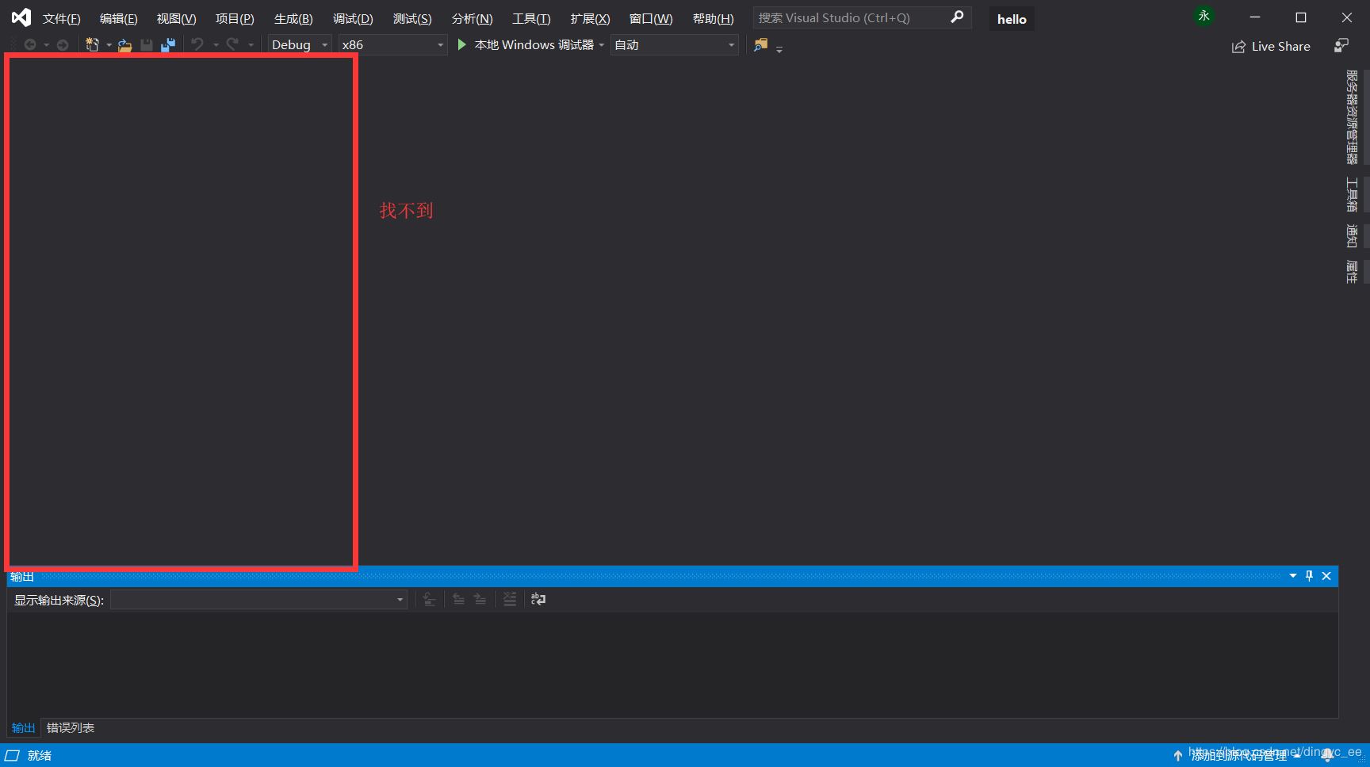Image resolution: width=1370 pixels, height=767 pixels.
Task: Start debugging with the green play icon
Action: (462, 45)
